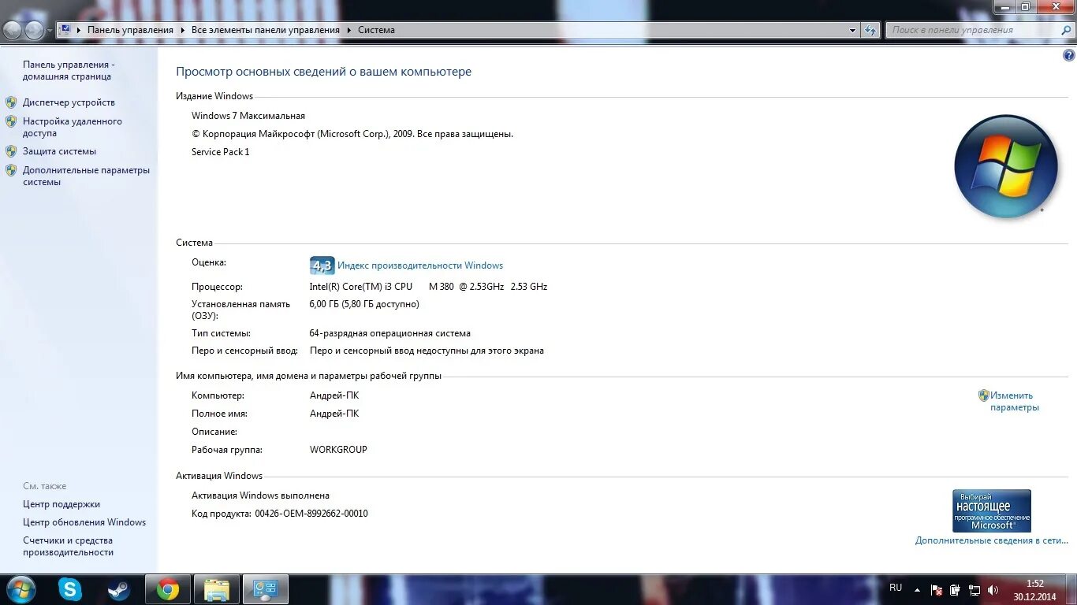Select the text "Windows 7 Максимальная"

(248, 116)
